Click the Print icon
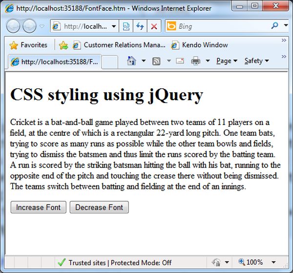Viewport: 293px width, 273px height. click(x=196, y=61)
